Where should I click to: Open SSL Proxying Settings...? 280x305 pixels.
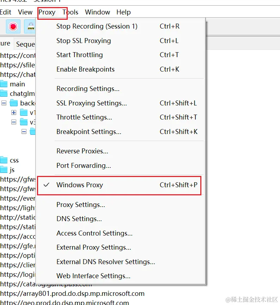coord(121,103)
